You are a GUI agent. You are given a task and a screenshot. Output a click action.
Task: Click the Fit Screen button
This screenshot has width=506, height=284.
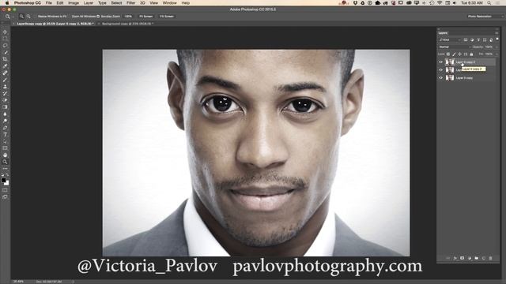[x=145, y=16]
